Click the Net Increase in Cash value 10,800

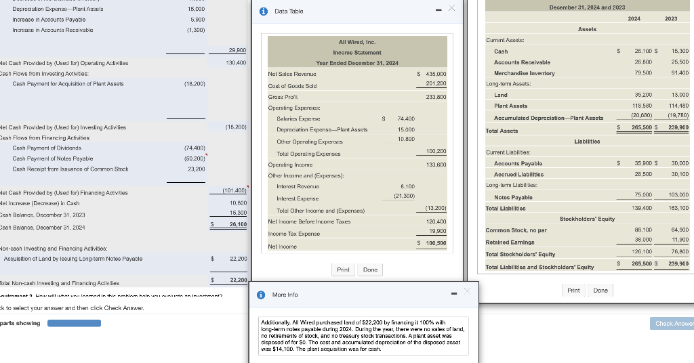(238, 203)
